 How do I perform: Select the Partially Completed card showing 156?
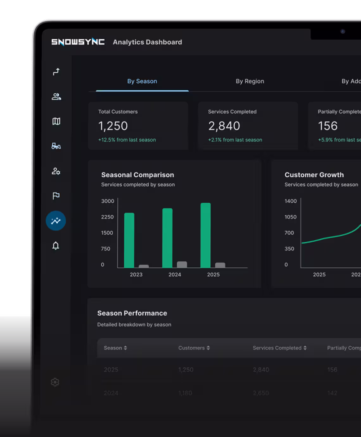335,126
